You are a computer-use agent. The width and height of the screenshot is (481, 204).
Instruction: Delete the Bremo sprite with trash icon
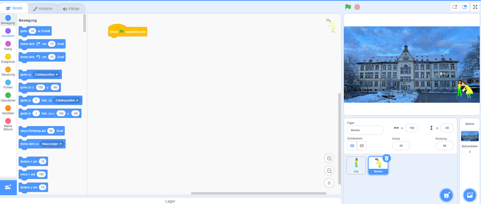[387, 158]
